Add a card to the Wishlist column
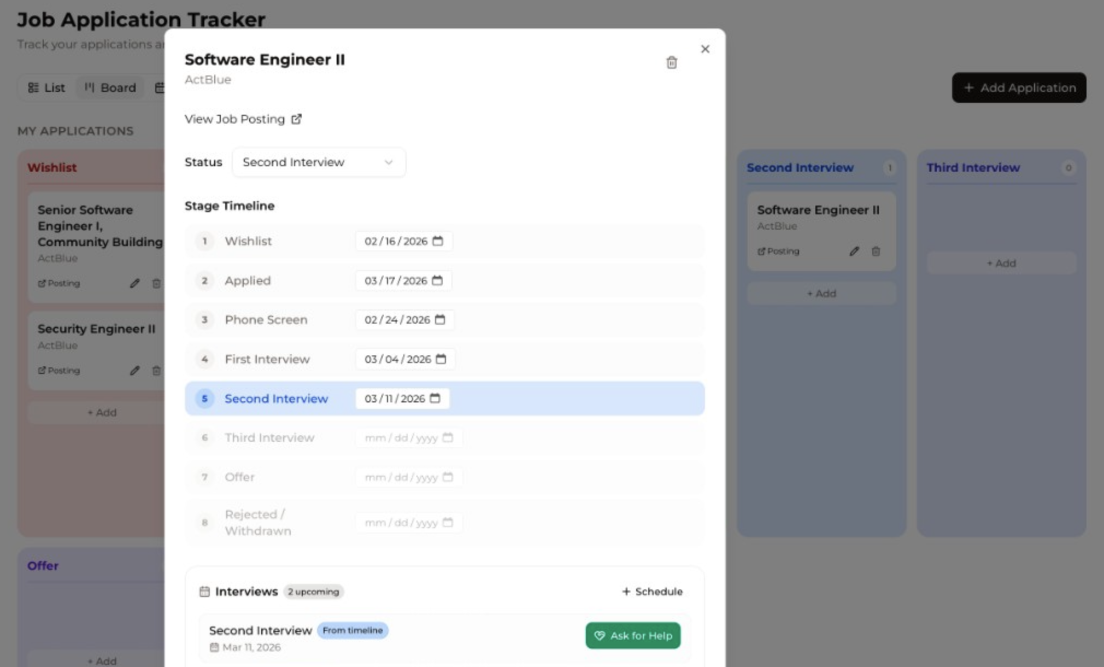 click(102, 413)
